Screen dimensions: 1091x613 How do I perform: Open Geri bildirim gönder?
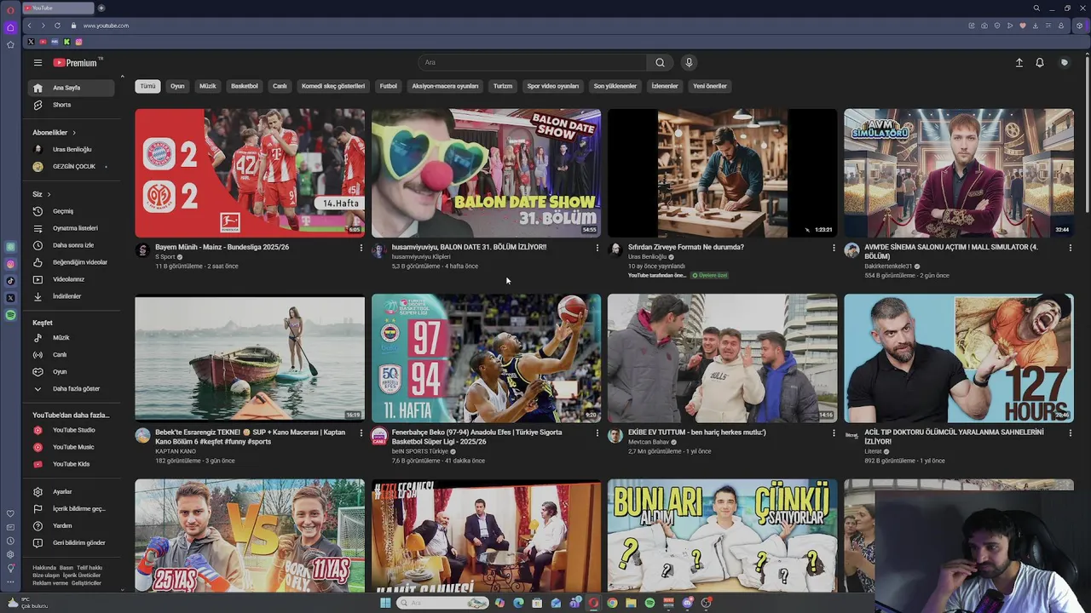click(x=72, y=542)
